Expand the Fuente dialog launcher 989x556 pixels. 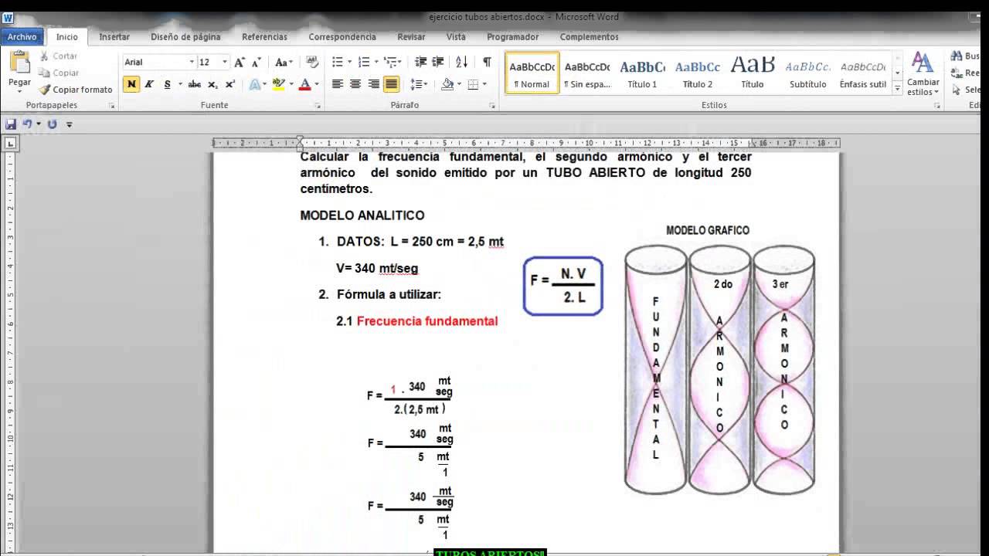pos(318,106)
